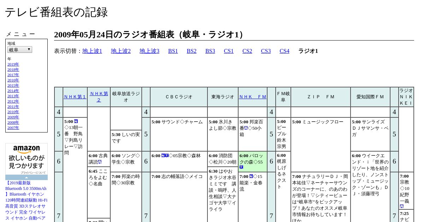
Task: Select the 5:00 サウンド◇チャーム program cell
Action: [179, 134]
